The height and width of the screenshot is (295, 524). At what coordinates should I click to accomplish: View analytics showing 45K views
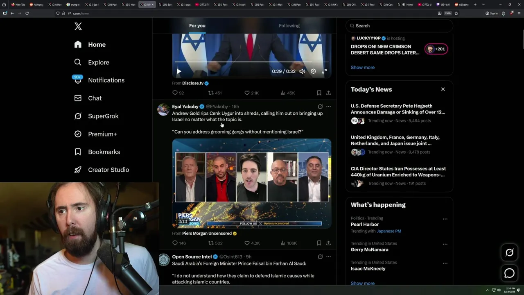coord(287,93)
